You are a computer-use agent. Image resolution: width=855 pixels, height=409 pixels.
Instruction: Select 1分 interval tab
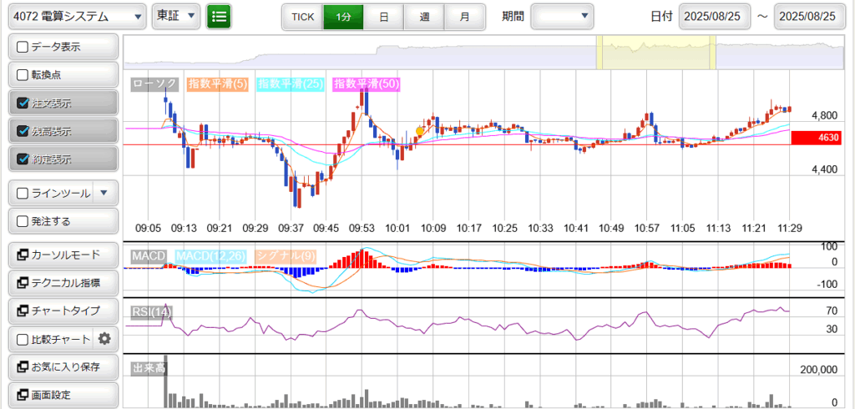coord(343,17)
